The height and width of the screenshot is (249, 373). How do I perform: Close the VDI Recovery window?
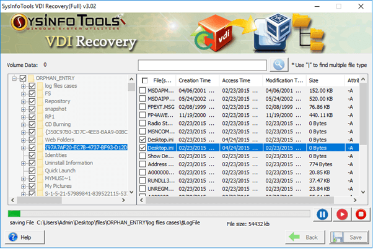361,6
